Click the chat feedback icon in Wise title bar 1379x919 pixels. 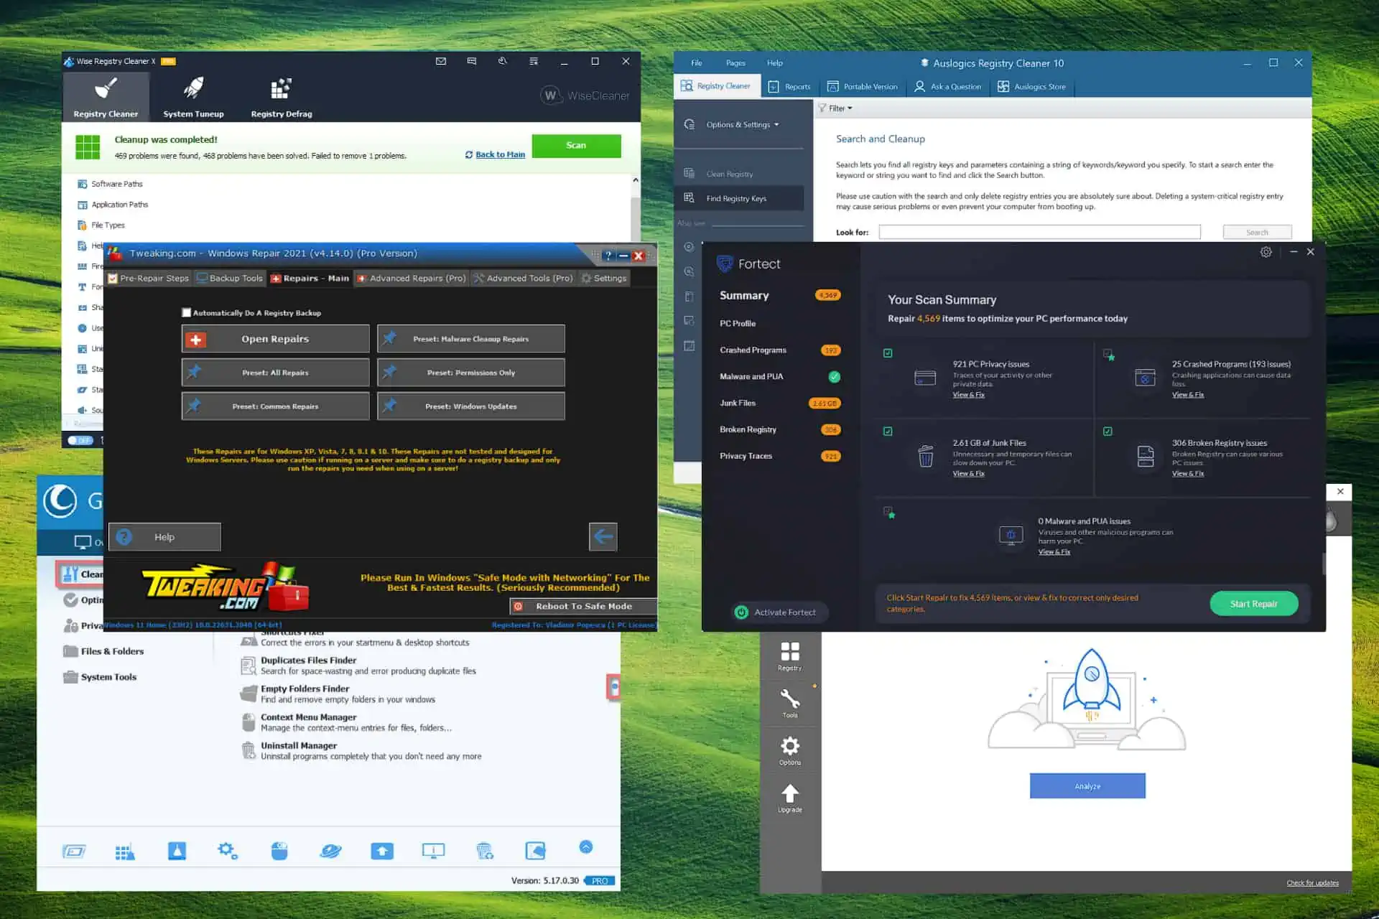point(472,61)
